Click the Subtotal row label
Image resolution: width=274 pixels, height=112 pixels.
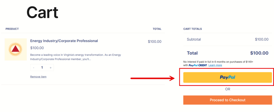194,39
